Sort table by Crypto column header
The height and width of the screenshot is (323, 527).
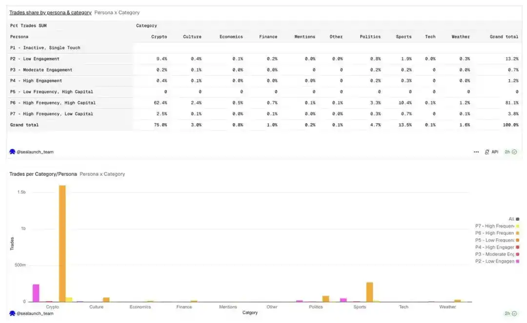(x=159, y=37)
